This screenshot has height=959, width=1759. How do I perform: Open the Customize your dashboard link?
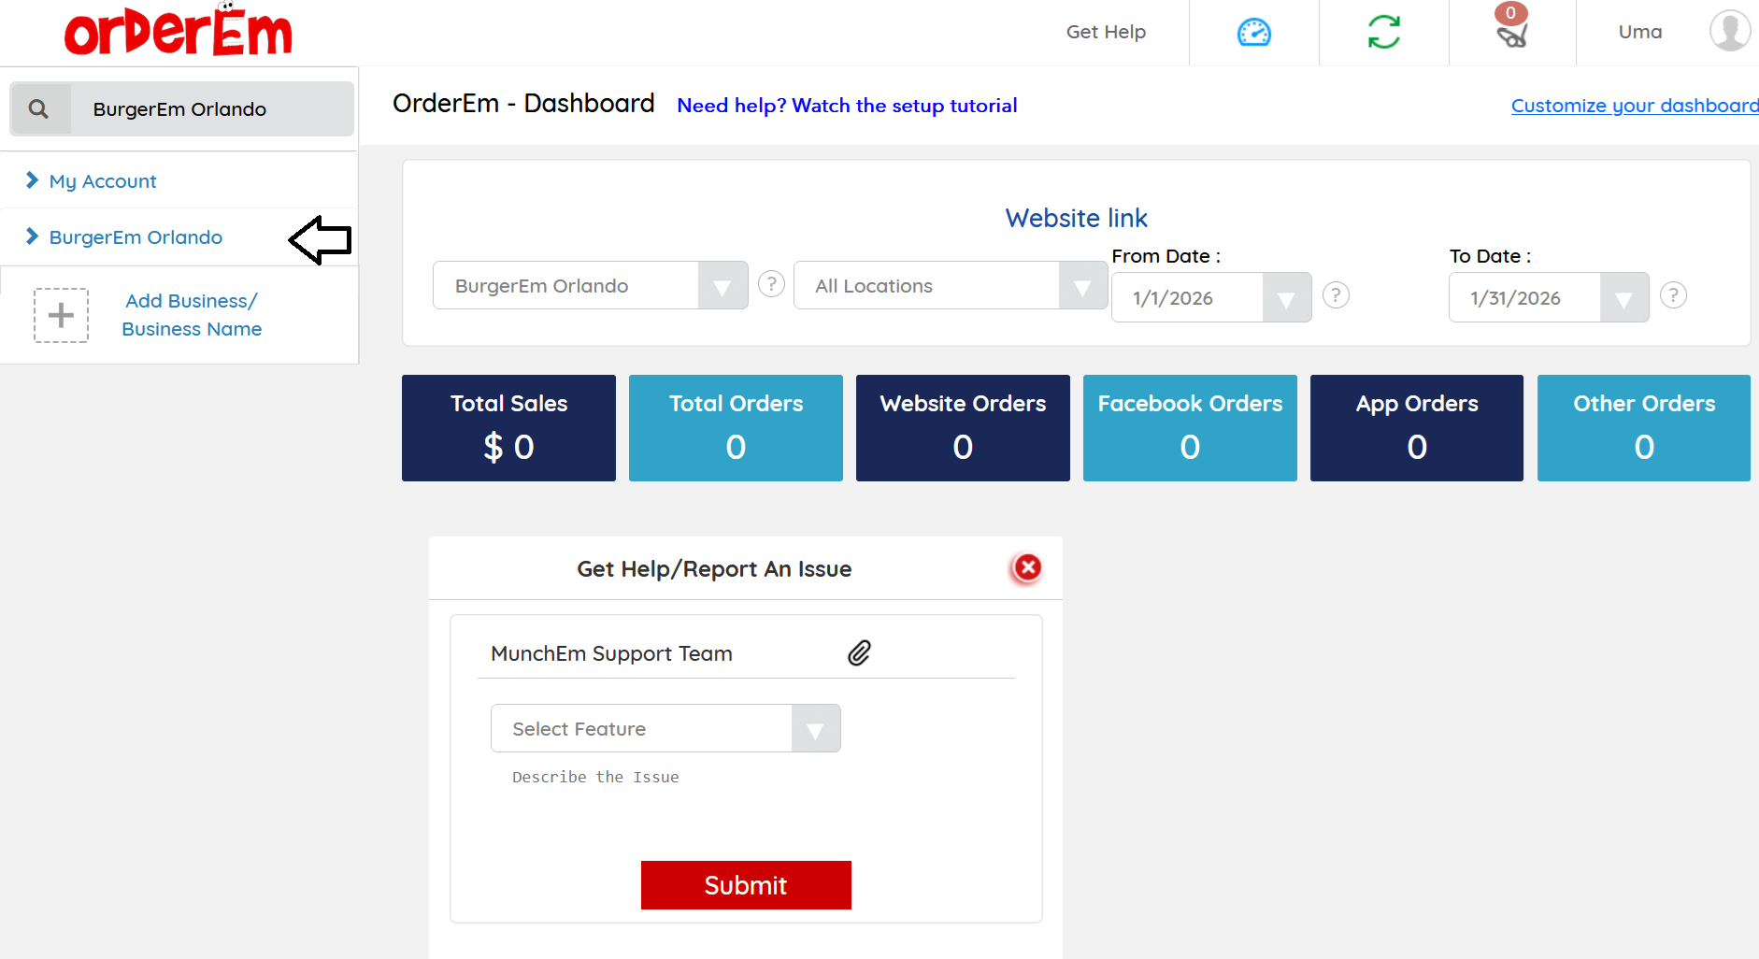tap(1634, 106)
